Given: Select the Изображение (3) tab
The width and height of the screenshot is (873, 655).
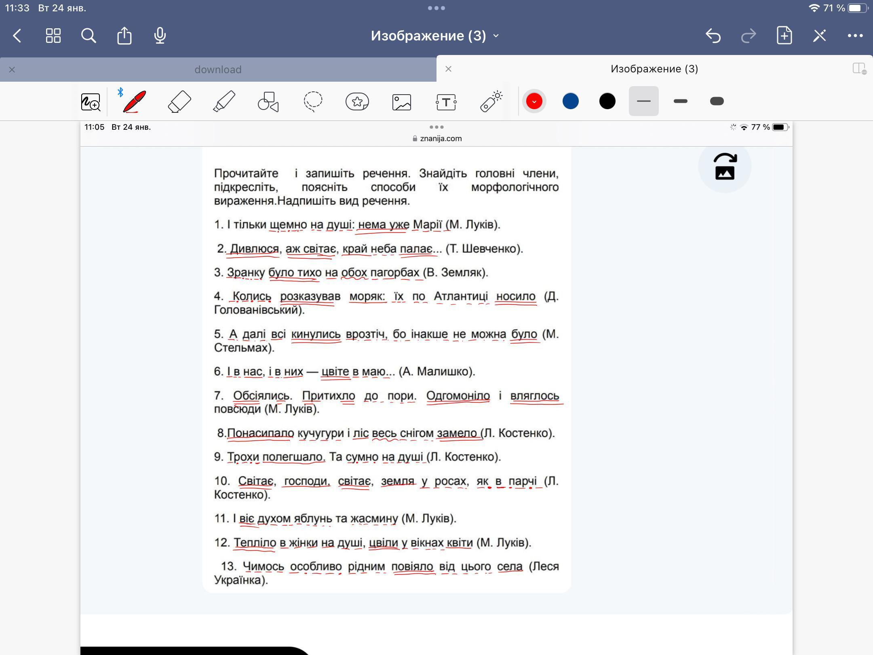Looking at the screenshot, I should tap(654, 69).
